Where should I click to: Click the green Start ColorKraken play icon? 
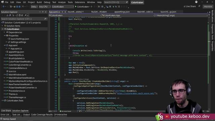click(76, 7)
